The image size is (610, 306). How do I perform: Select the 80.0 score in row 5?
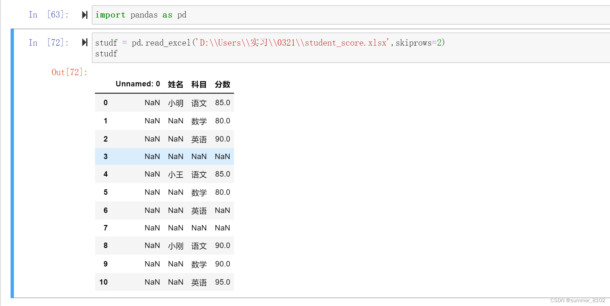[x=222, y=192]
